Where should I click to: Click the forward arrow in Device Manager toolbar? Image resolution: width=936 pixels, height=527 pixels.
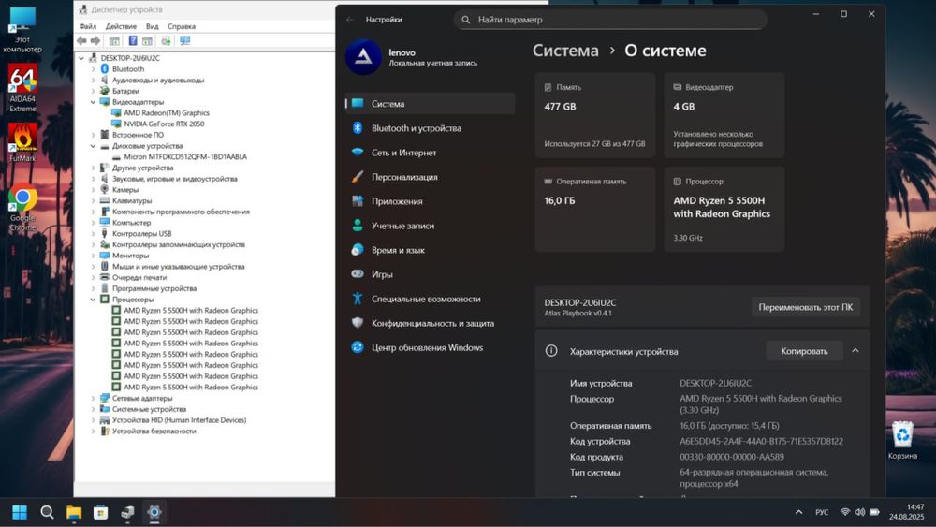[x=95, y=40]
